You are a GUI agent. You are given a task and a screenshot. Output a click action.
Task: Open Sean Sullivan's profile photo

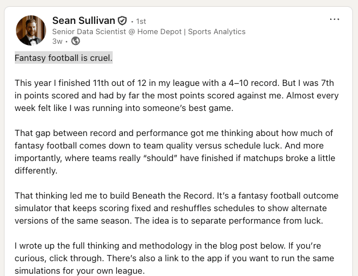pos(31,30)
